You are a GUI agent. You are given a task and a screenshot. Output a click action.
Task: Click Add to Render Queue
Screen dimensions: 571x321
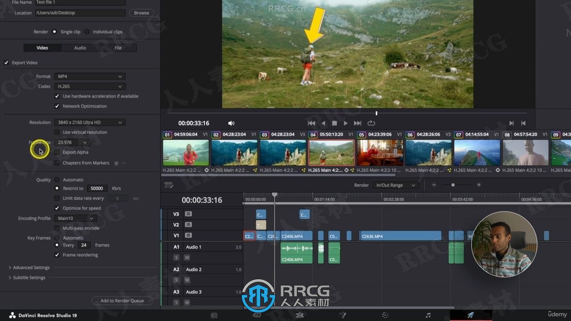(122, 300)
